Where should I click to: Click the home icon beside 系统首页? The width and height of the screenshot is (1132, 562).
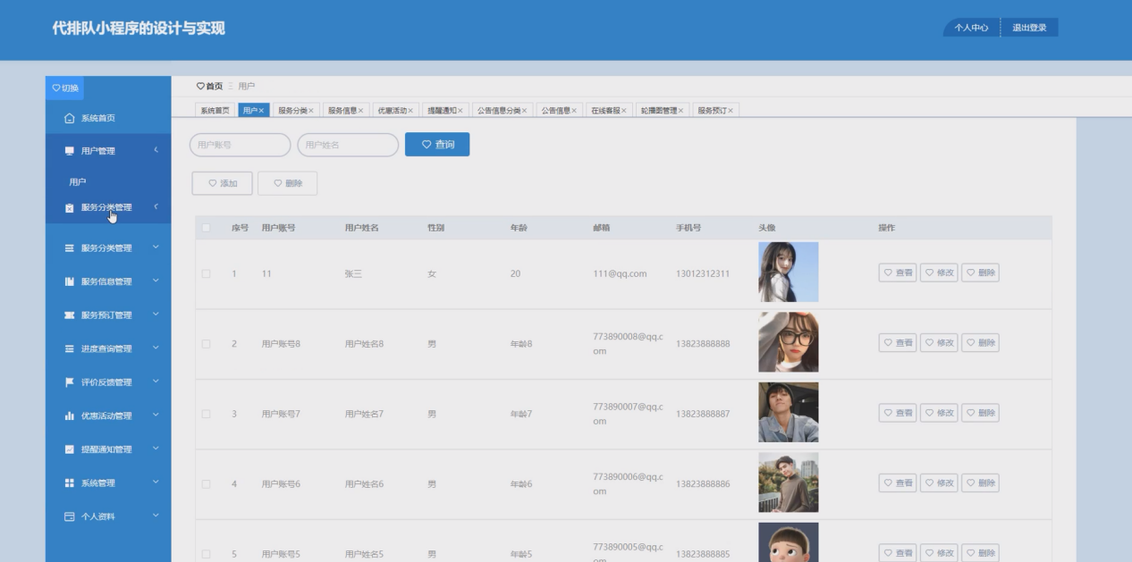coord(69,118)
